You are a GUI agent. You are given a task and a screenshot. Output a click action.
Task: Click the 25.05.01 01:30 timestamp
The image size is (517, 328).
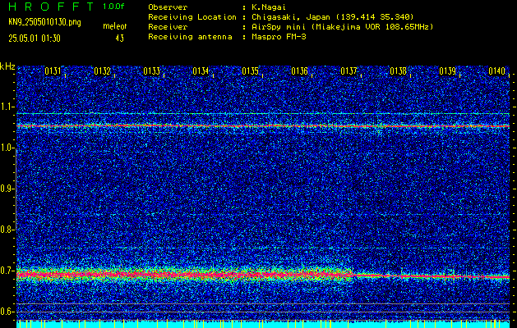click(x=35, y=39)
